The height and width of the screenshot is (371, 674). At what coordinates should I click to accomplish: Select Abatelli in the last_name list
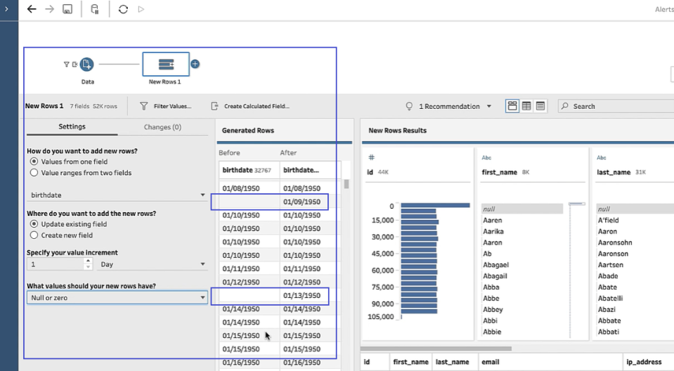pos(610,299)
